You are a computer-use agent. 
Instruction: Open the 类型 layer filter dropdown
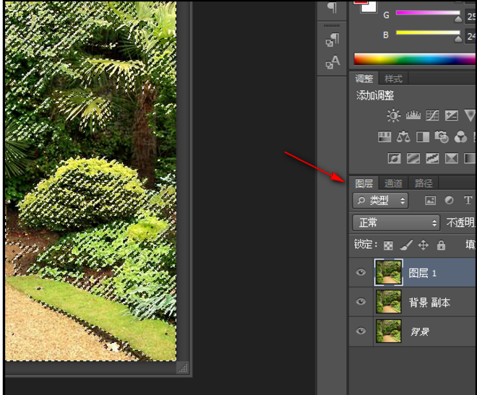pos(380,200)
